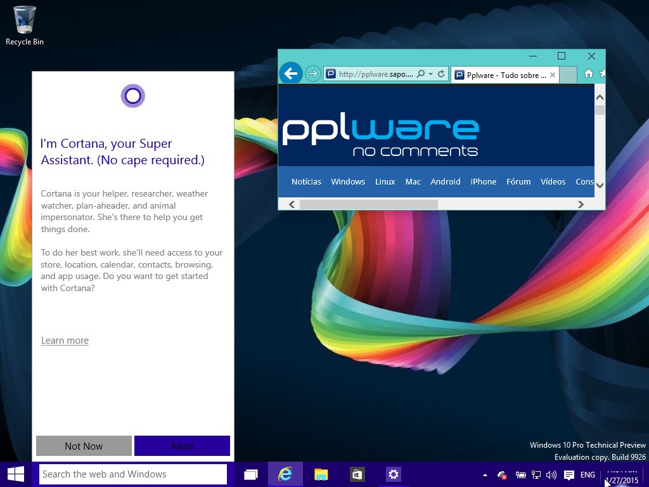This screenshot has width=649, height=487.
Task: Click the horizontal scrollbar left arrow
Action: click(292, 204)
